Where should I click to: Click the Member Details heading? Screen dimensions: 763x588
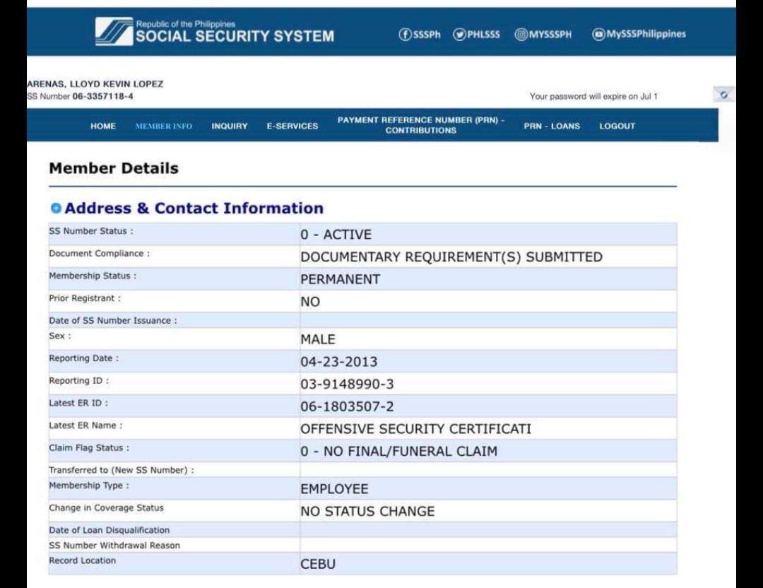pos(114,168)
